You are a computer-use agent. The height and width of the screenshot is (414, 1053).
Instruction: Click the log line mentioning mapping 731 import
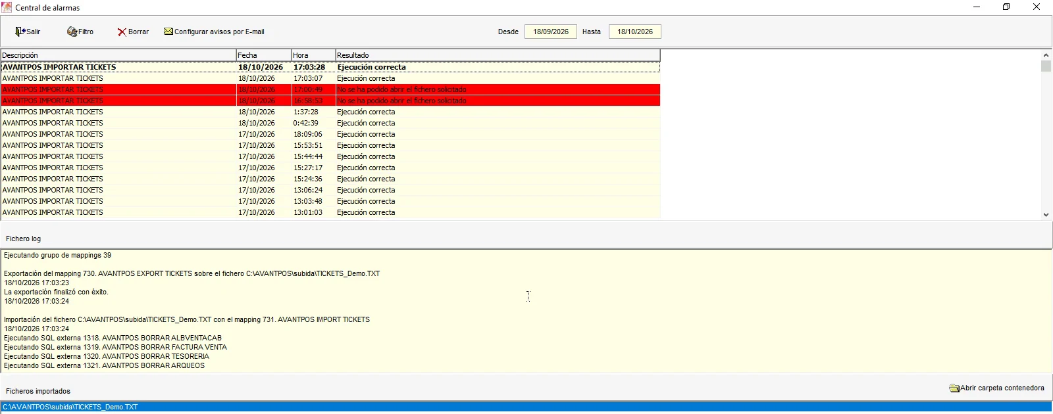point(187,319)
